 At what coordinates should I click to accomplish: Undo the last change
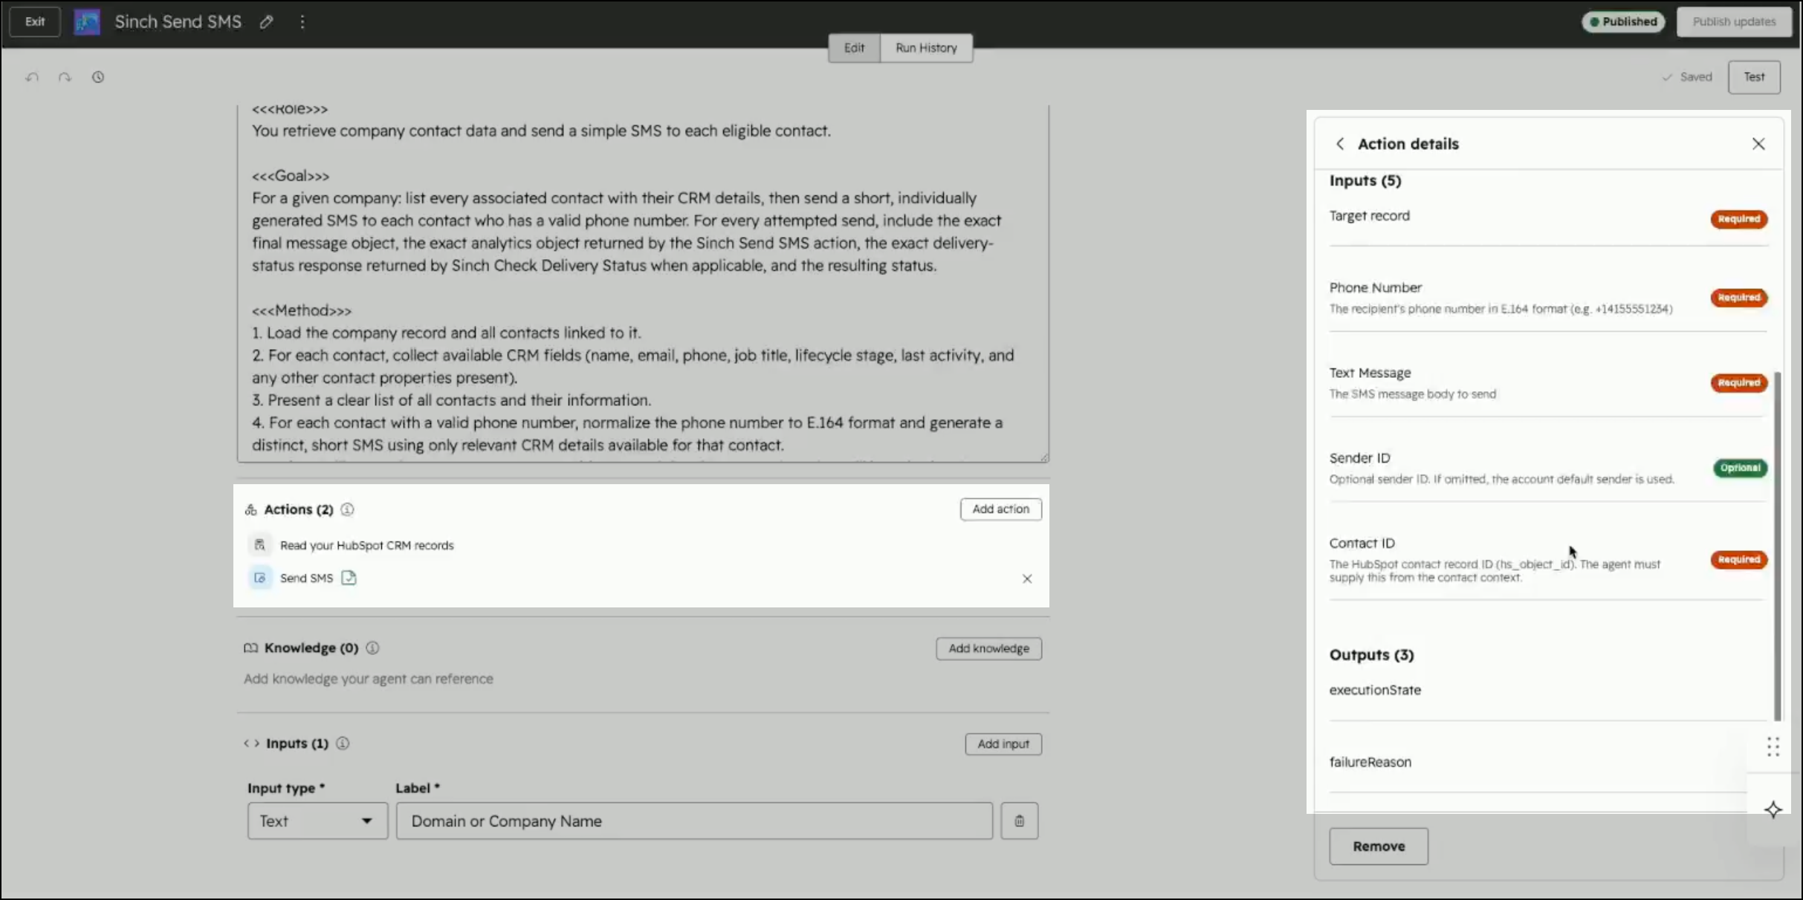click(x=32, y=77)
